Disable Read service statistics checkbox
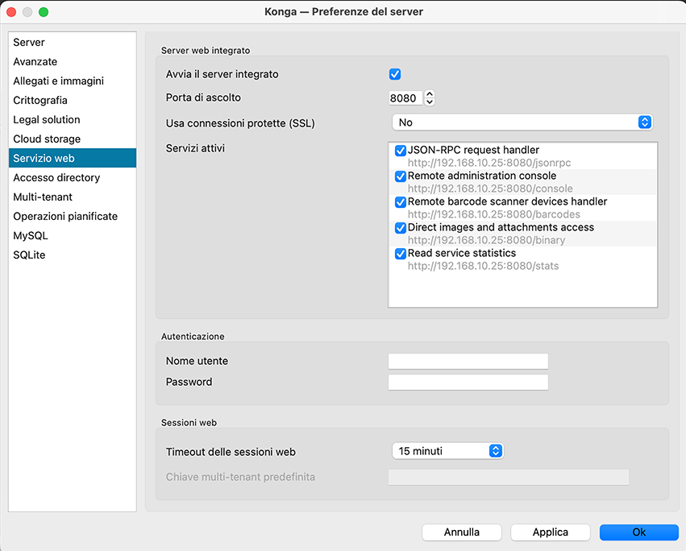Screen dimensions: 686x551 401,254
